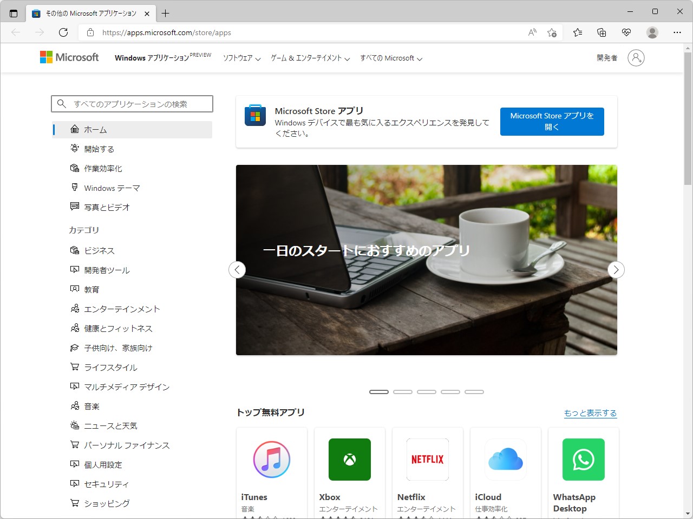Image resolution: width=693 pixels, height=519 pixels.
Task: Click the セキュリティ category icon
Action: pyautogui.click(x=75, y=484)
